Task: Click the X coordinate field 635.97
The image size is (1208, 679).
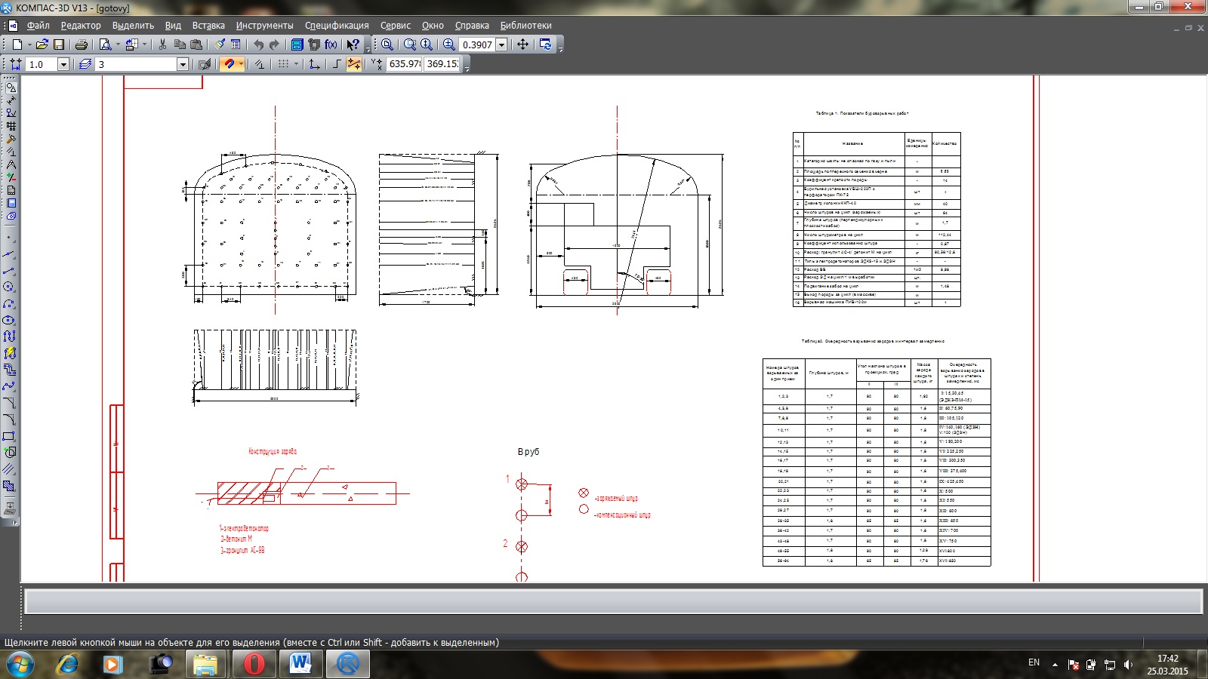Action: pyautogui.click(x=404, y=64)
